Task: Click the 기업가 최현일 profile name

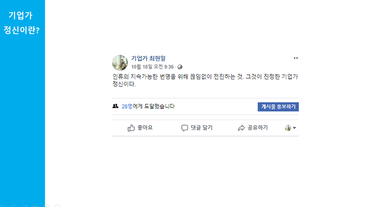Action: [x=148, y=58]
